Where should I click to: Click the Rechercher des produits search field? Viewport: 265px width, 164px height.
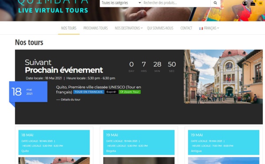pos(176,3)
